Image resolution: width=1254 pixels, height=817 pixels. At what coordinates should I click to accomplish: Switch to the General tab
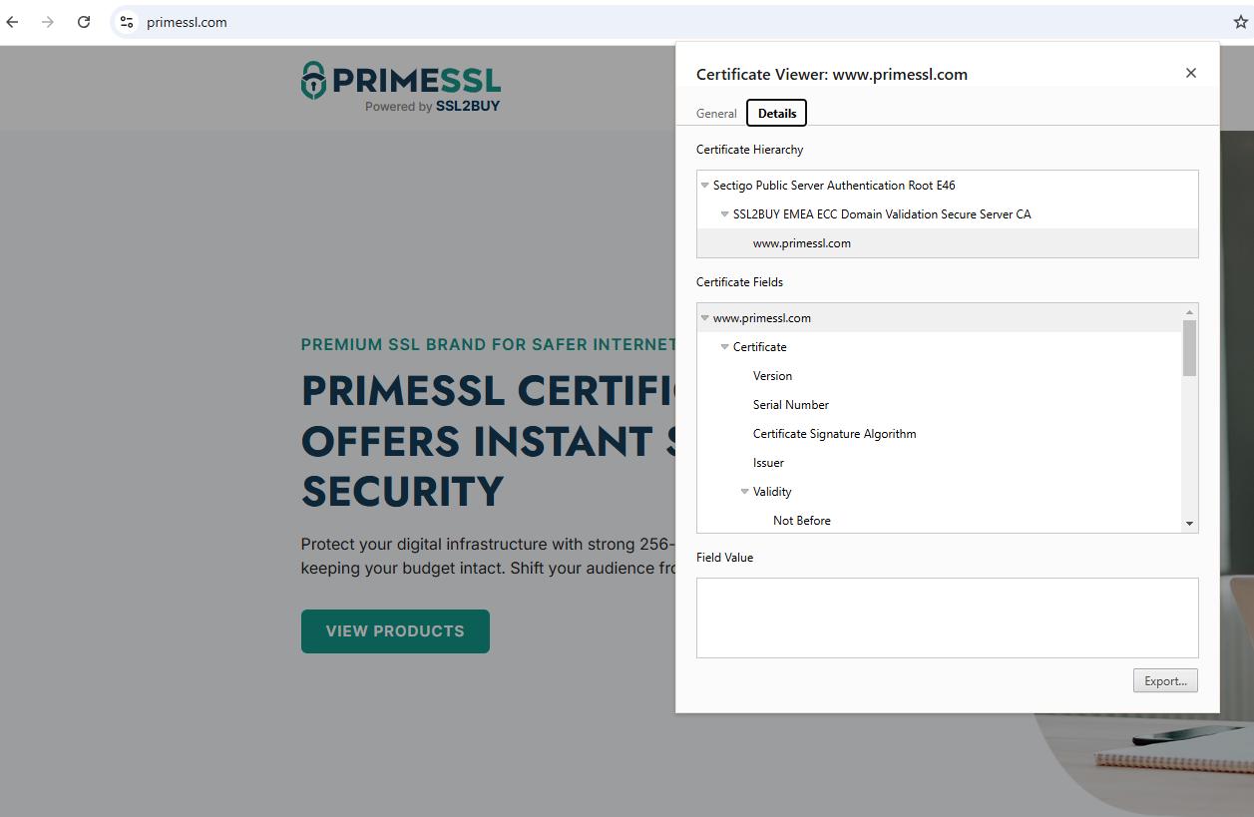pos(716,114)
